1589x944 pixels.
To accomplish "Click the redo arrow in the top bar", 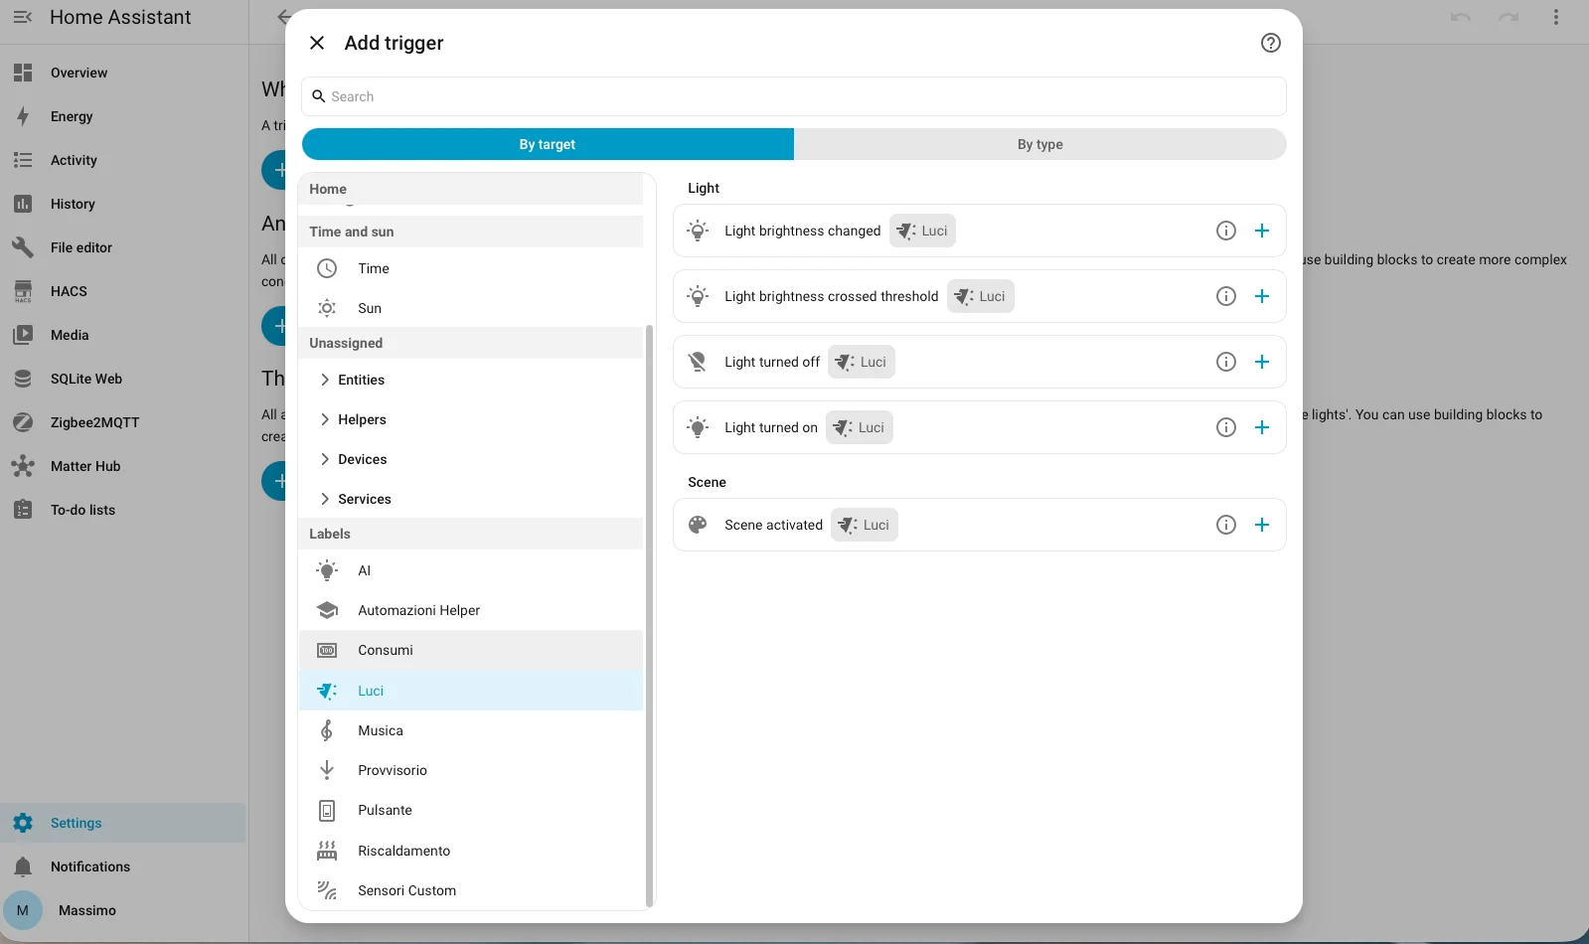I will [x=1509, y=17].
